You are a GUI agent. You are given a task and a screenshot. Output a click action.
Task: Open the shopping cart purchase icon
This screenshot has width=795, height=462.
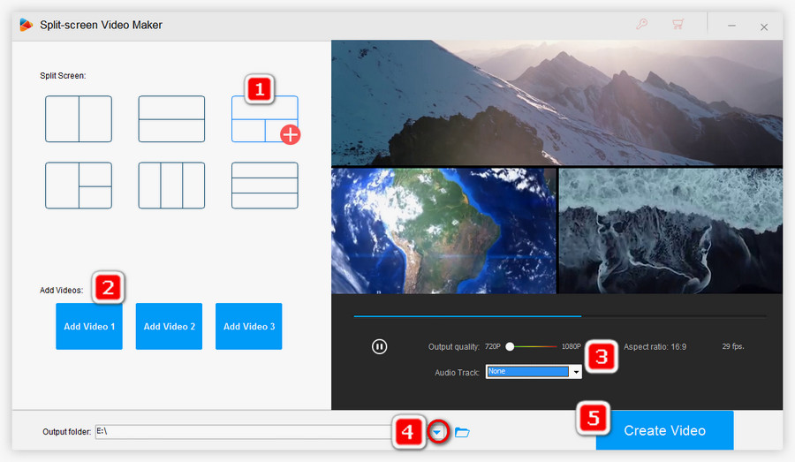click(678, 25)
